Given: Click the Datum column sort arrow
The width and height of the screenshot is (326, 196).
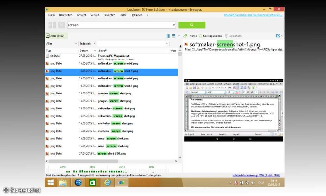Looking at the screenshot, I should pos(95,51).
